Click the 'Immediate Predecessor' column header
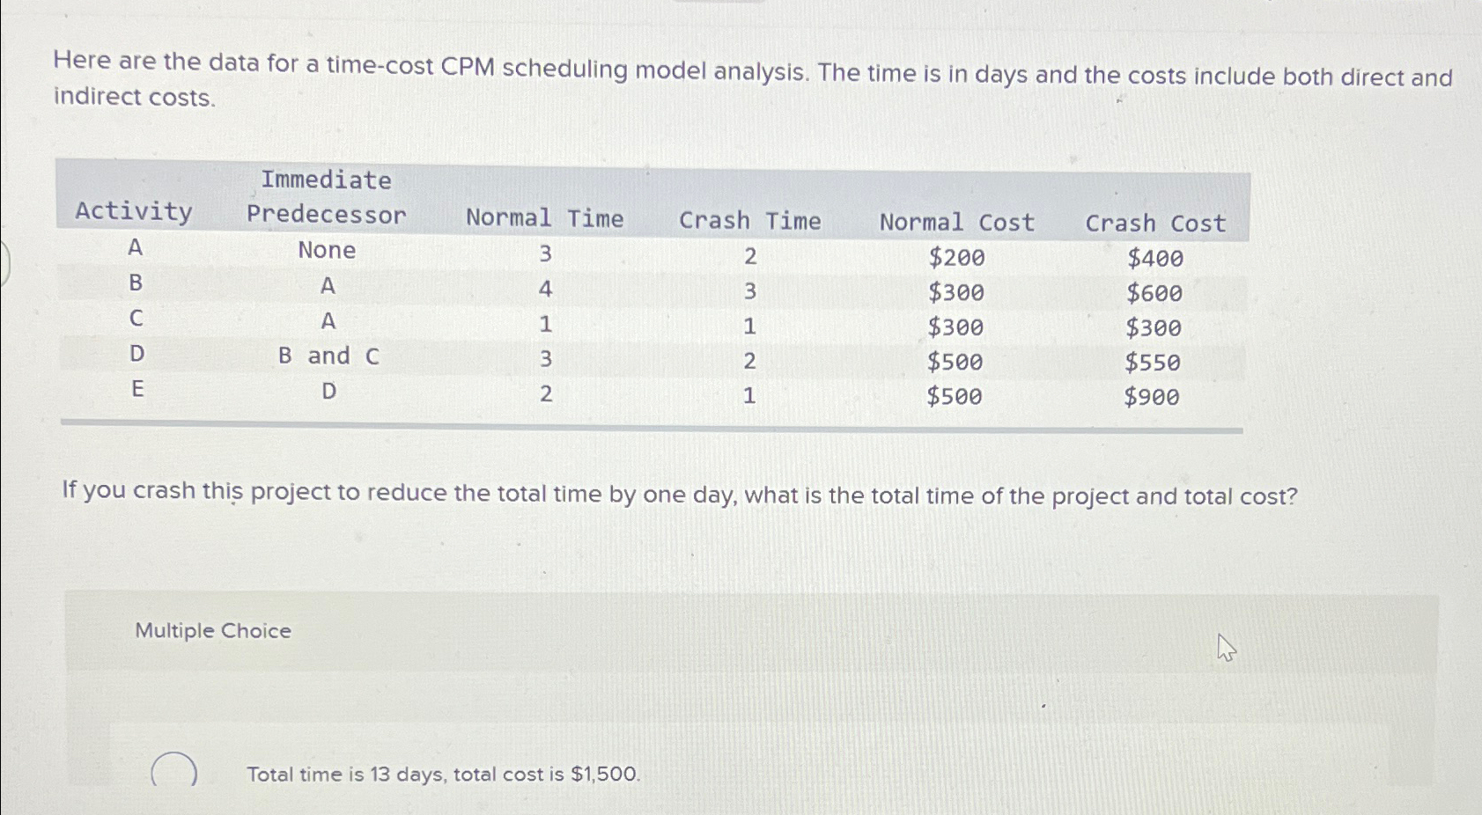Screen dimensions: 1482x815 [327, 195]
